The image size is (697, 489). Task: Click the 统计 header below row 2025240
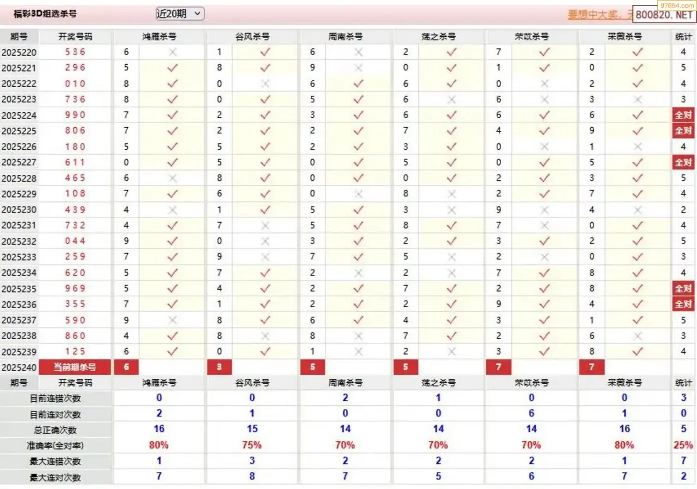[x=683, y=383]
